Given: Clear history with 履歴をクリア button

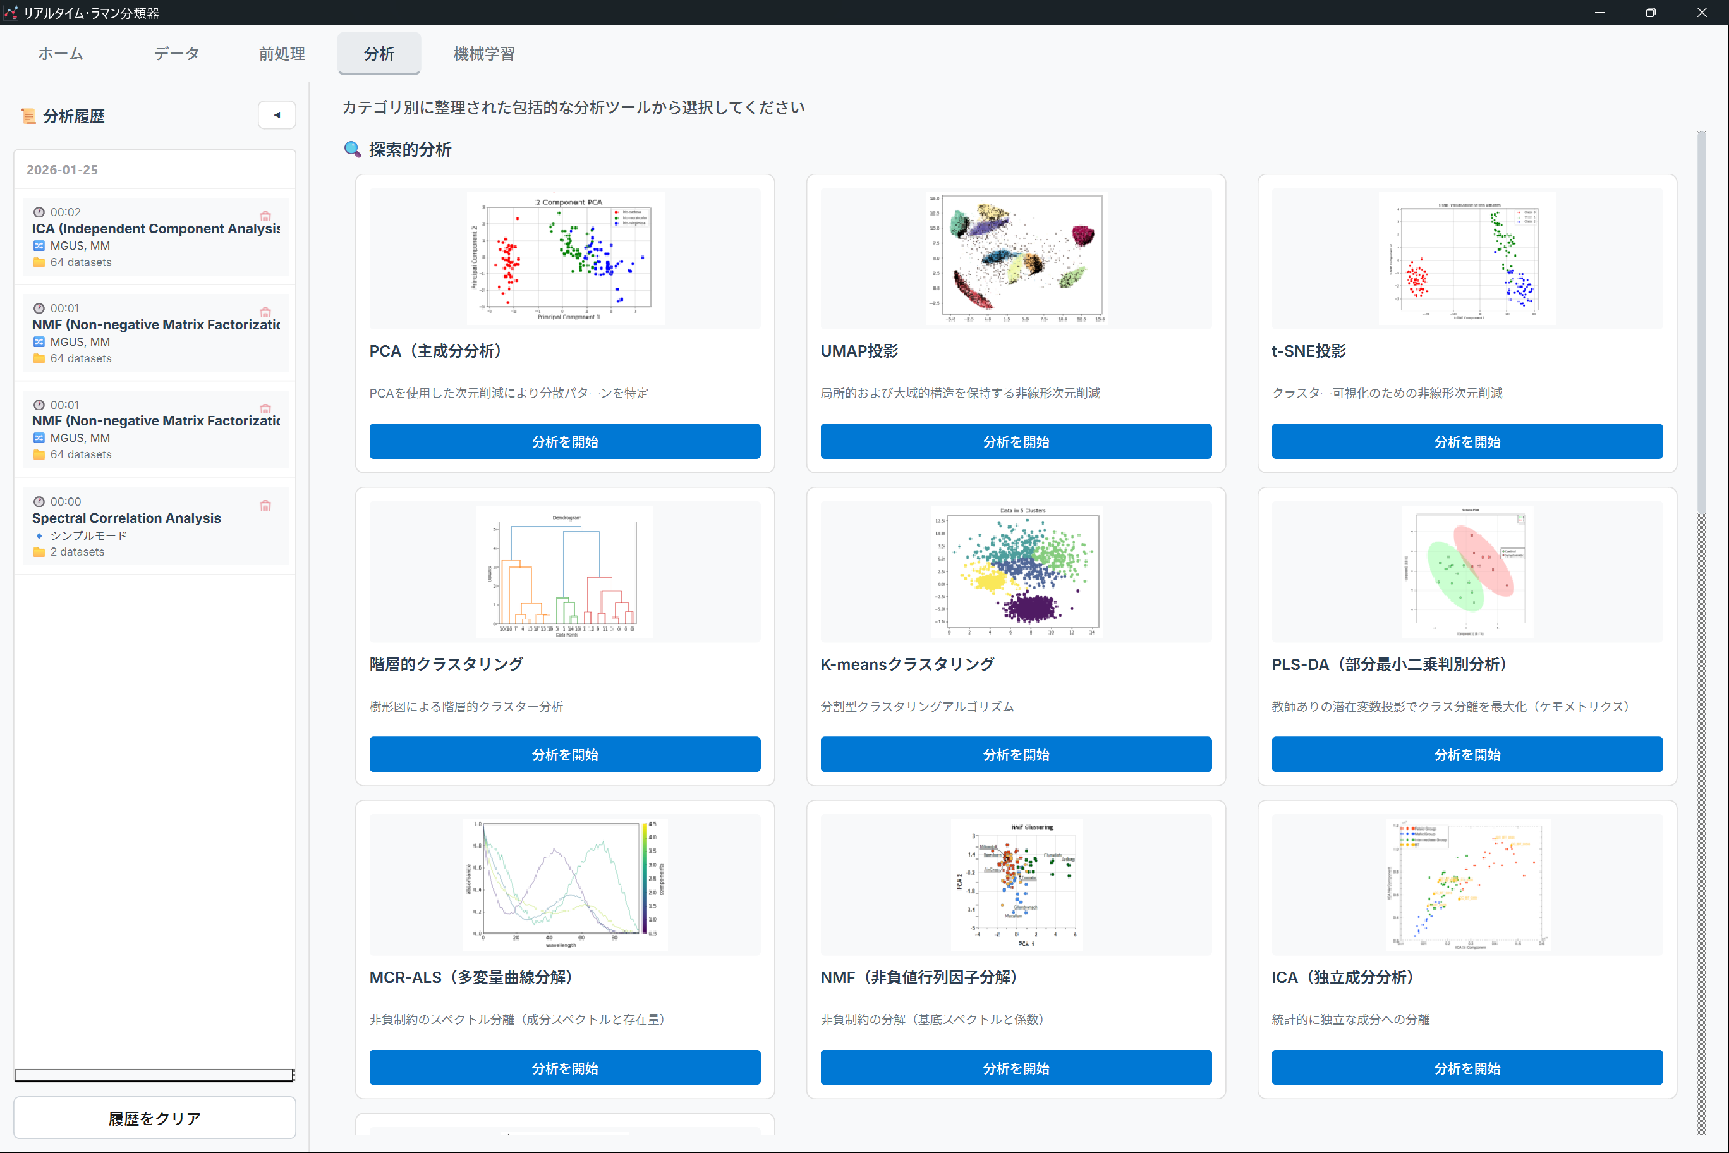Looking at the screenshot, I should [154, 1118].
